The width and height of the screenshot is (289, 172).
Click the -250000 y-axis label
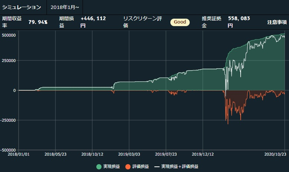[x=8, y=120]
